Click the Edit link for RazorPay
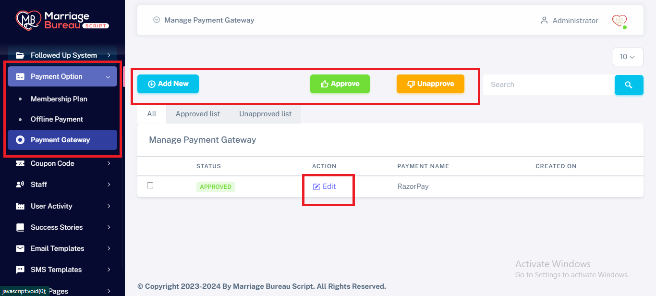Viewport: 656px width, 296px height. point(325,186)
